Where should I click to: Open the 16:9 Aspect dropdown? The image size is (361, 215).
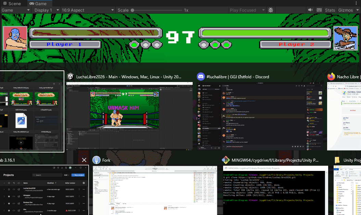pyautogui.click(x=88, y=10)
